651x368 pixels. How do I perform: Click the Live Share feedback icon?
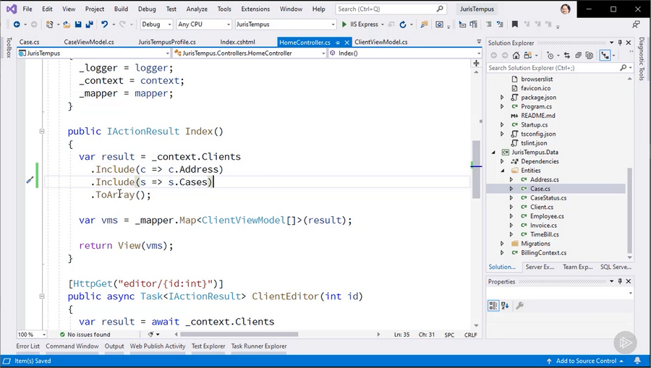pos(636,25)
